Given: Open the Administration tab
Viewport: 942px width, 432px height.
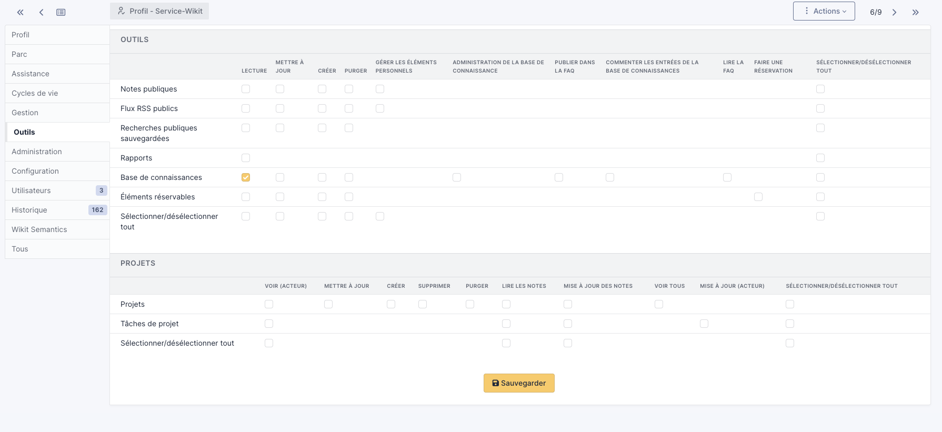Looking at the screenshot, I should (37, 152).
